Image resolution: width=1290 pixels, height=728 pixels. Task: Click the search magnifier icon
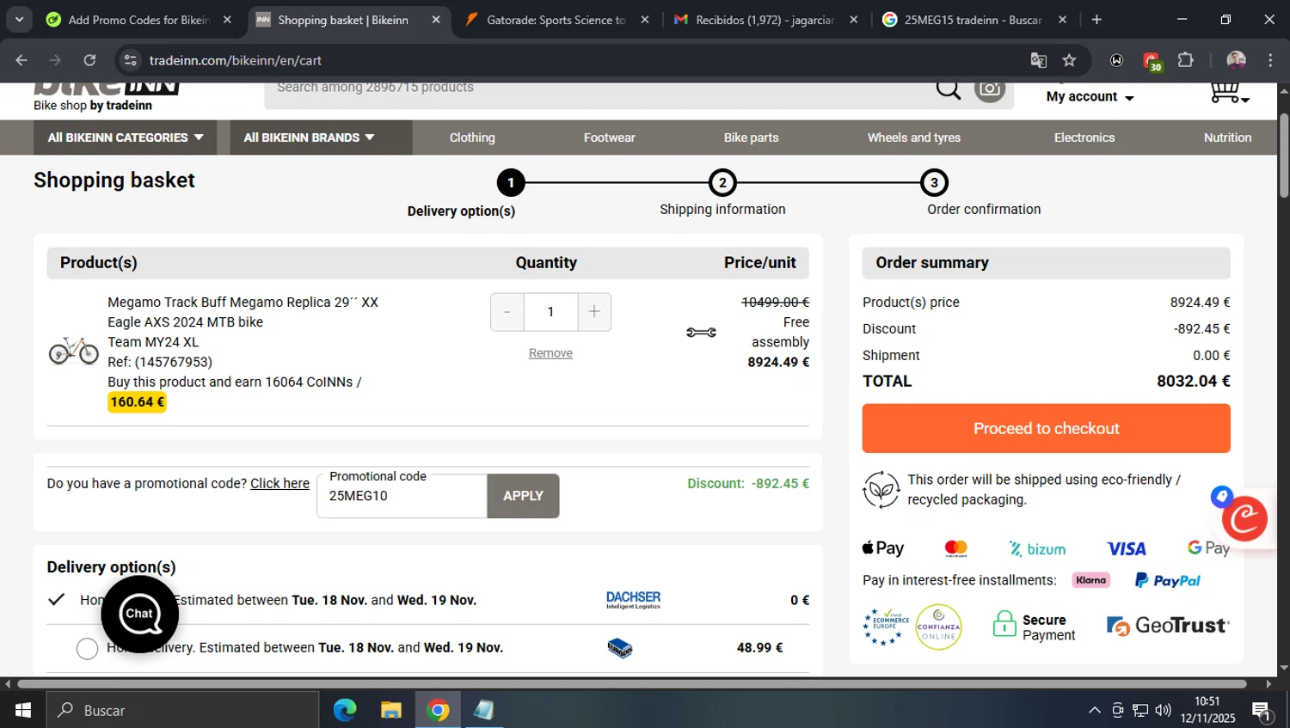pos(948,89)
